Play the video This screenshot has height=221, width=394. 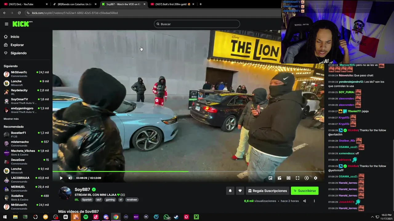coord(61,178)
